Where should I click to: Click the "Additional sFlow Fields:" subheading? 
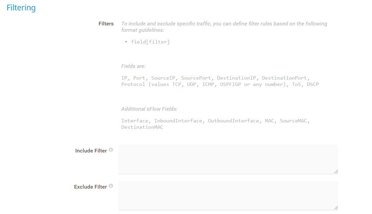point(149,109)
